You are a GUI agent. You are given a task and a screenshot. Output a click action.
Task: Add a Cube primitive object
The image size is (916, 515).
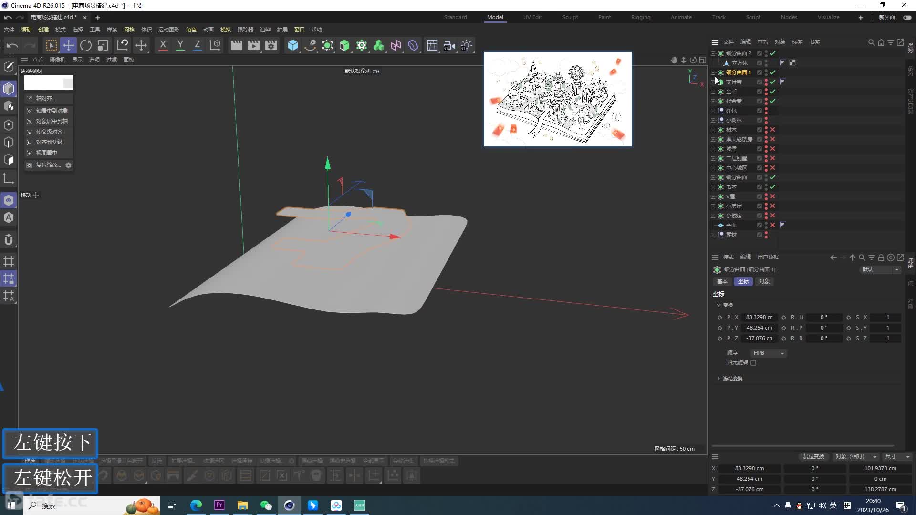tap(293, 45)
